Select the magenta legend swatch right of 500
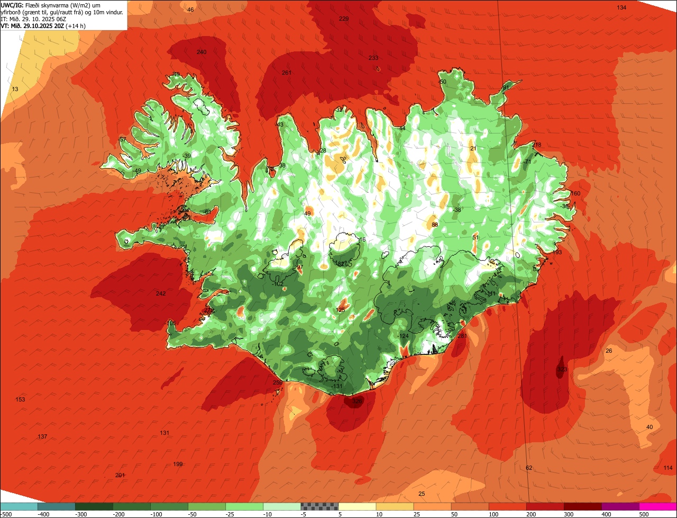The width and height of the screenshot is (677, 518). click(x=658, y=506)
